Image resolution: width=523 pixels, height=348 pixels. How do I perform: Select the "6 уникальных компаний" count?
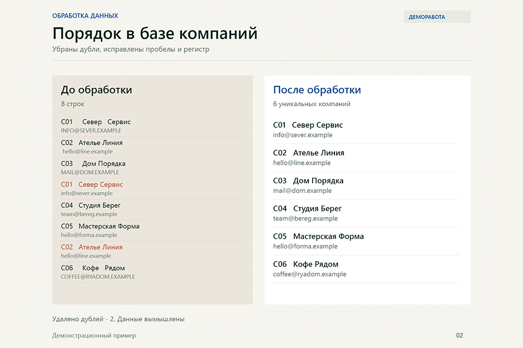point(312,104)
